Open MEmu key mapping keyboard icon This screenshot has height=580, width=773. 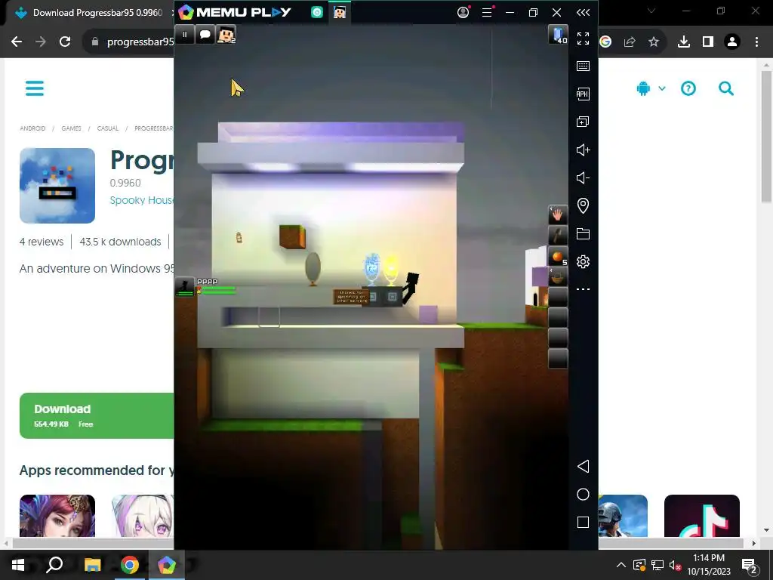583,66
